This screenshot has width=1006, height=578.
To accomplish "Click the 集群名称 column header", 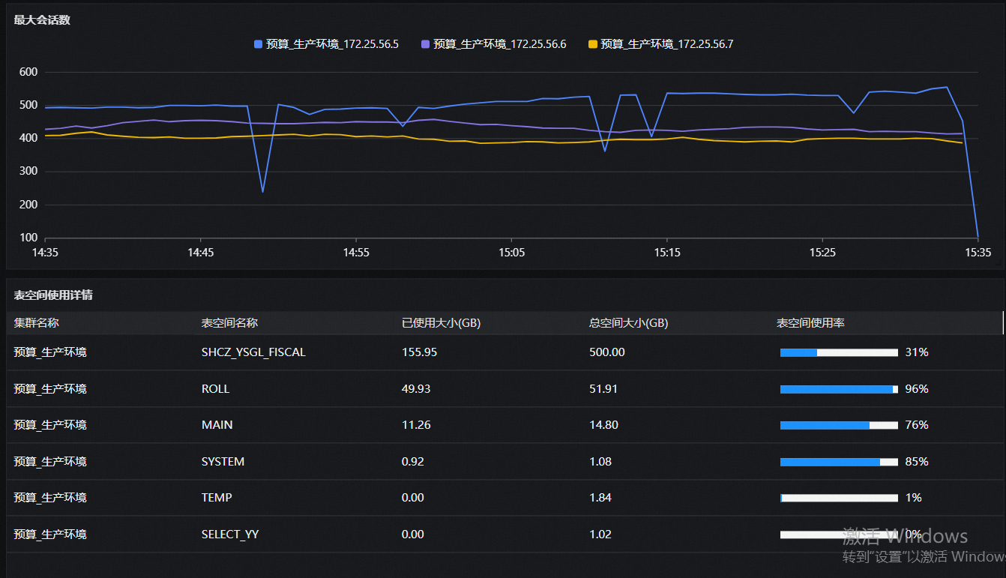I will tap(36, 323).
